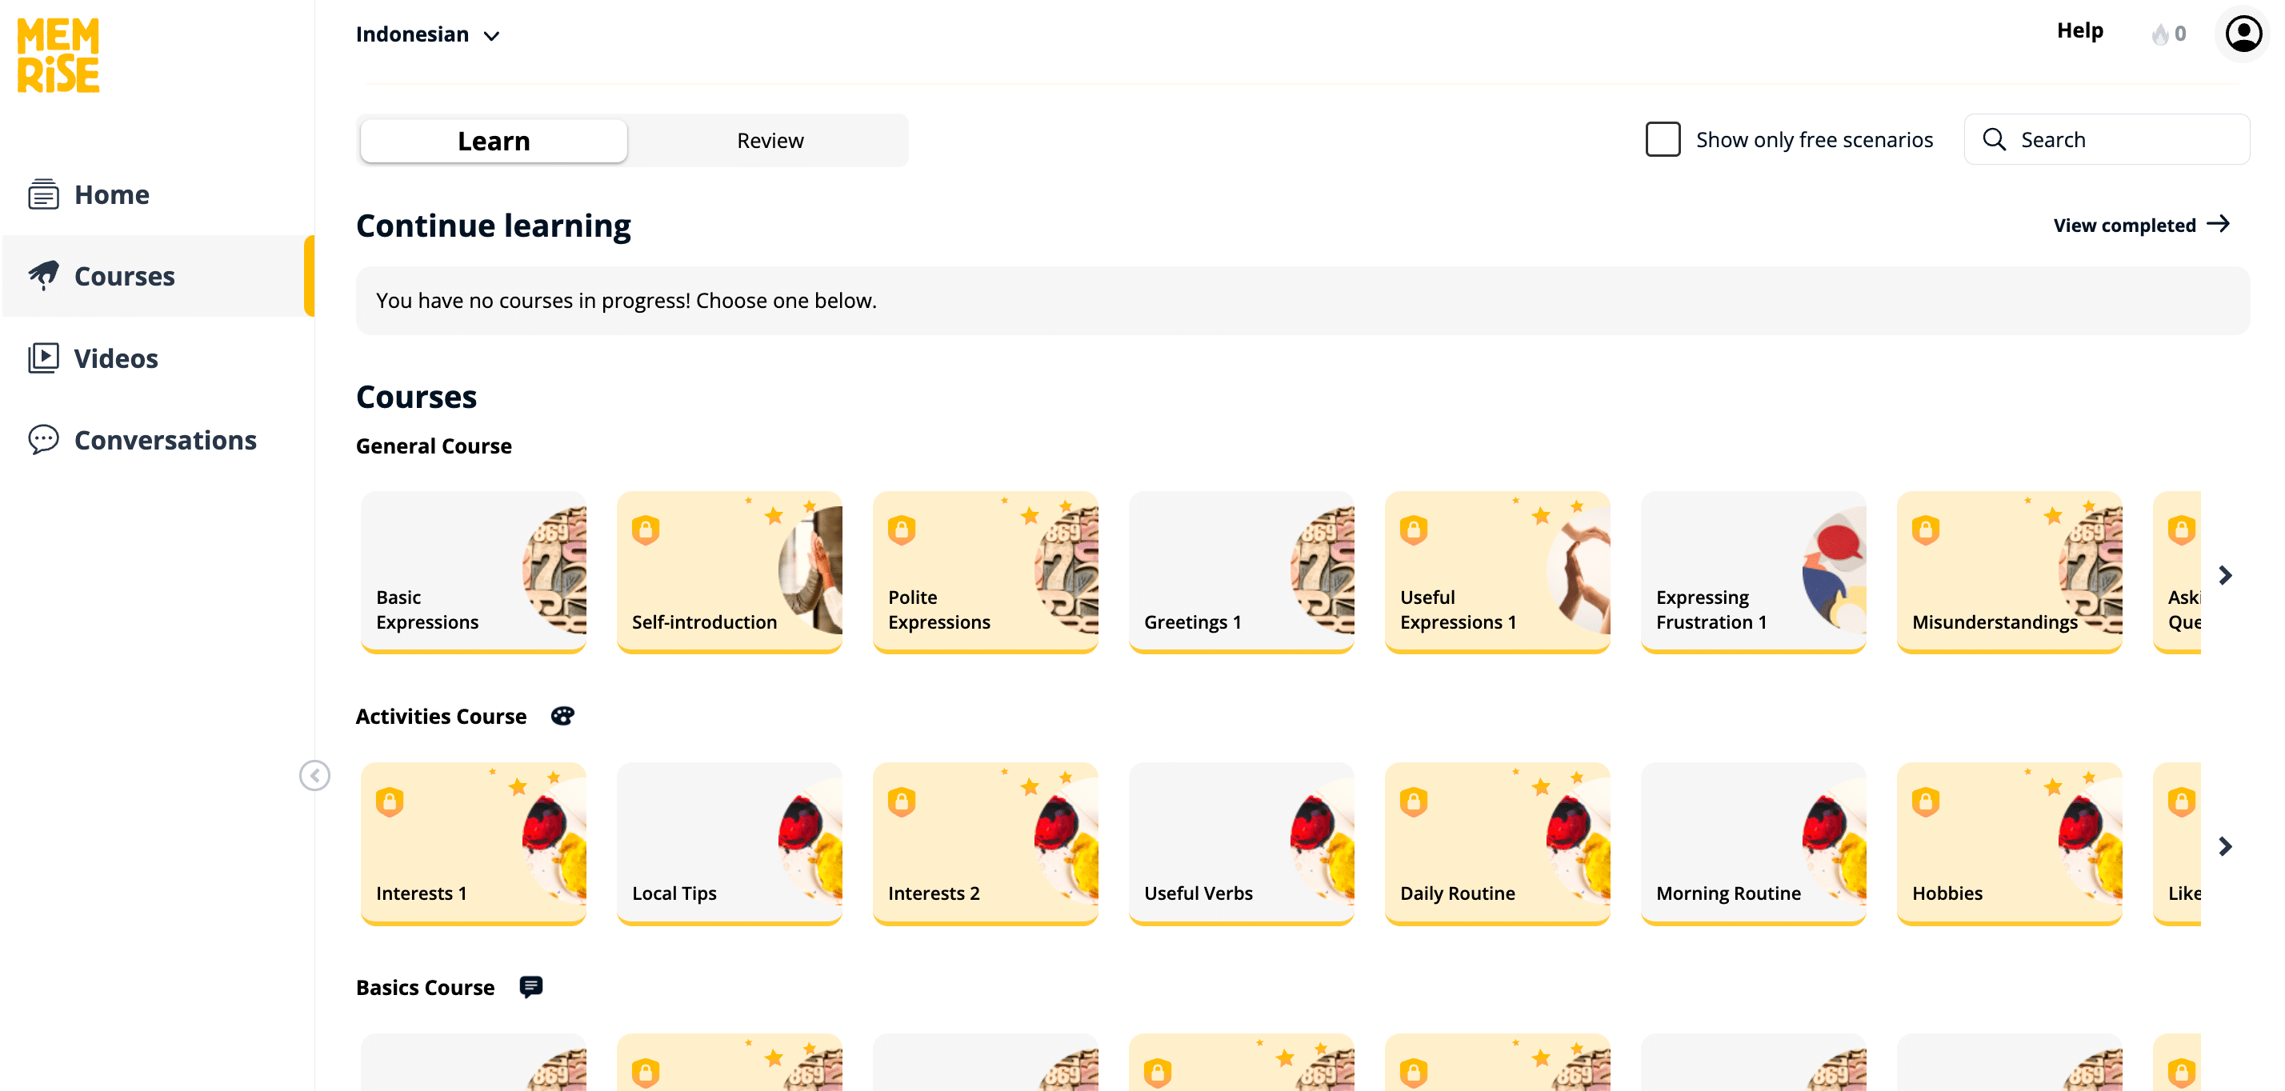The image size is (2285, 1091).
Task: Open the user profile avatar icon
Action: tap(2243, 34)
